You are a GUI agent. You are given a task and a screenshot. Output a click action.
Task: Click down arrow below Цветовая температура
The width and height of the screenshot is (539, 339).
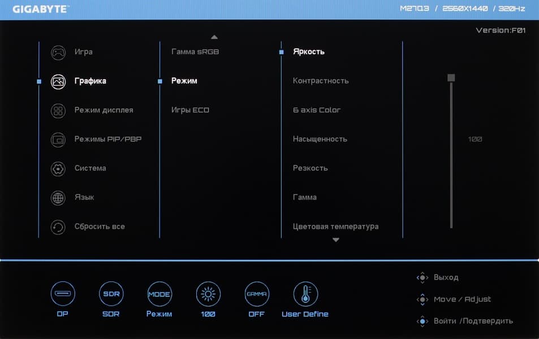click(336, 240)
